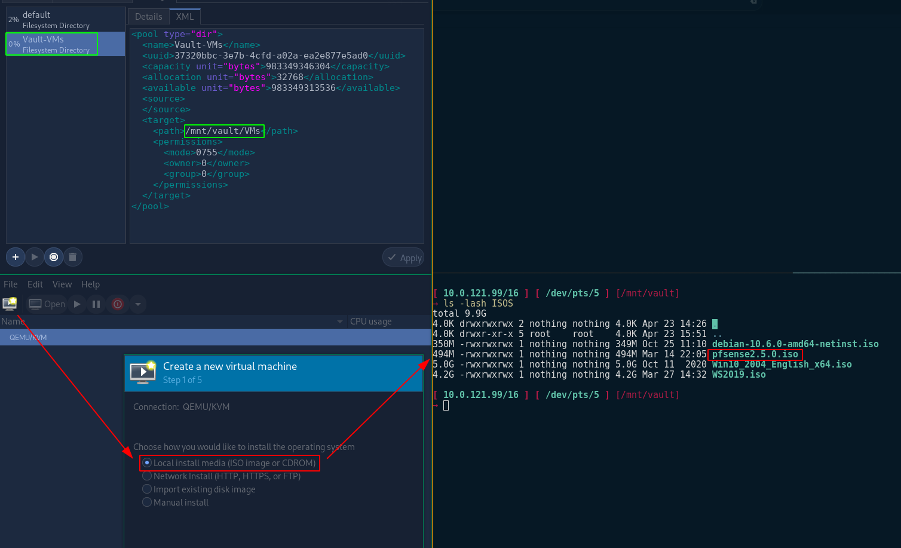Select the QEMU/KVM connection row
The width and height of the screenshot is (901, 548).
click(x=215, y=338)
